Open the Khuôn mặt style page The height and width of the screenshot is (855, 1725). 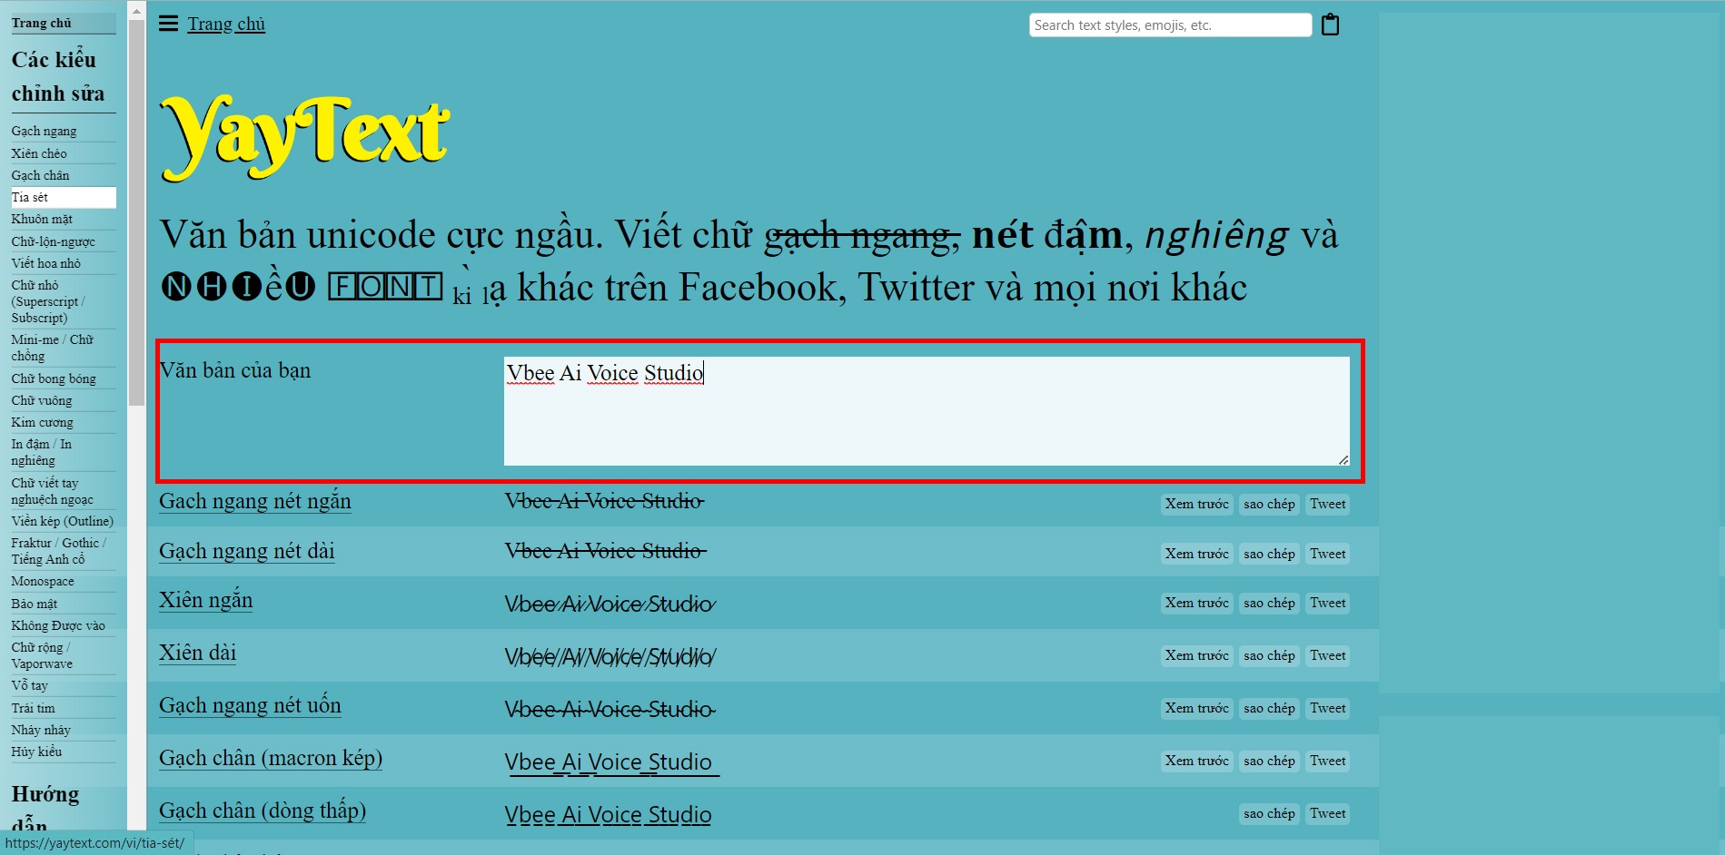click(42, 219)
